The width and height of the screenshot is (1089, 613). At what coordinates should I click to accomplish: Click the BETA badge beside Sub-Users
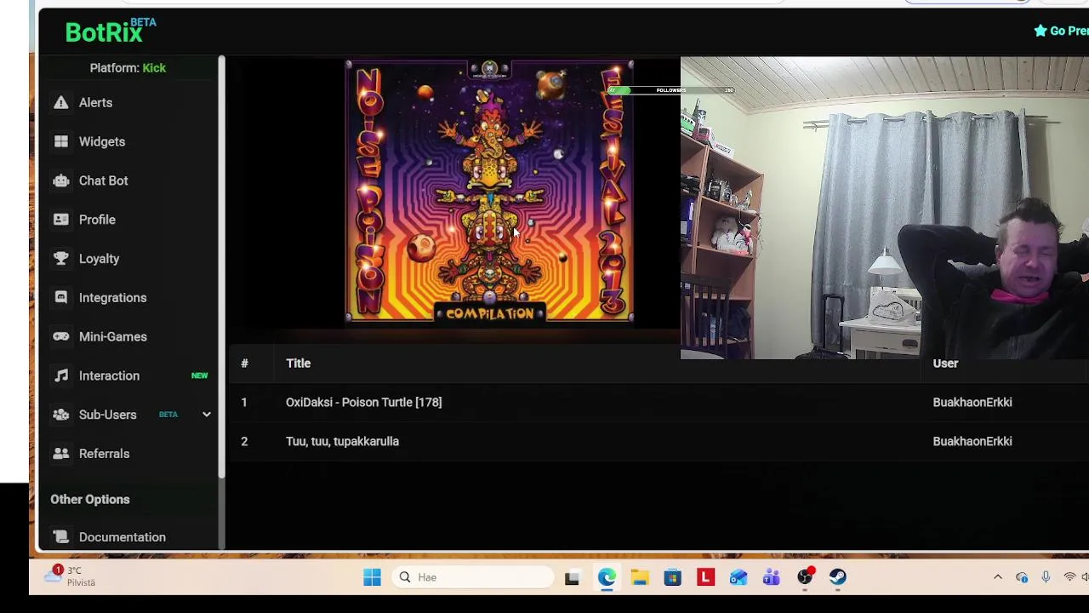click(168, 415)
